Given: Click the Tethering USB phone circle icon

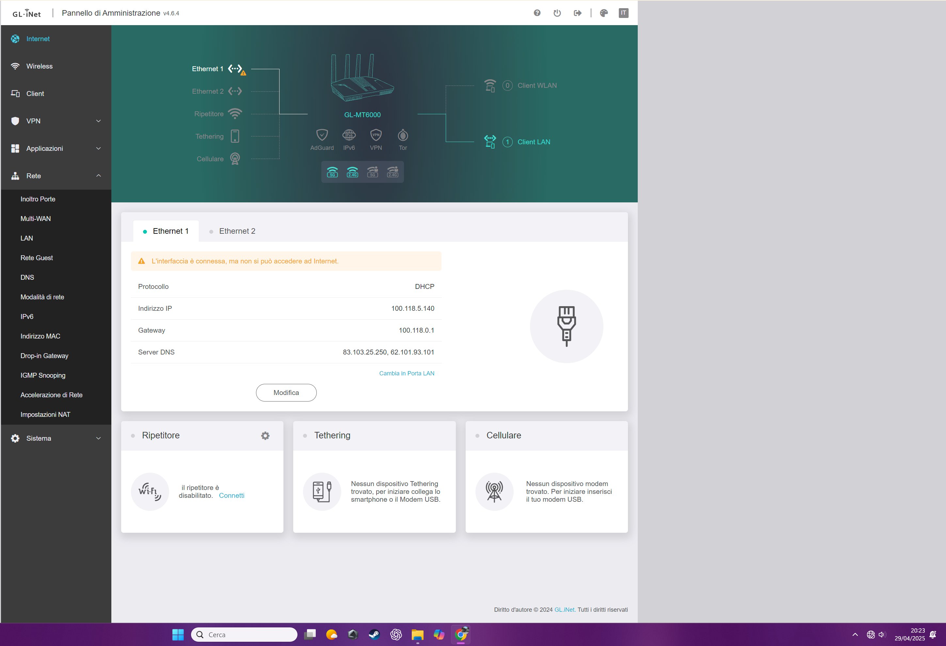Looking at the screenshot, I should 322,491.
